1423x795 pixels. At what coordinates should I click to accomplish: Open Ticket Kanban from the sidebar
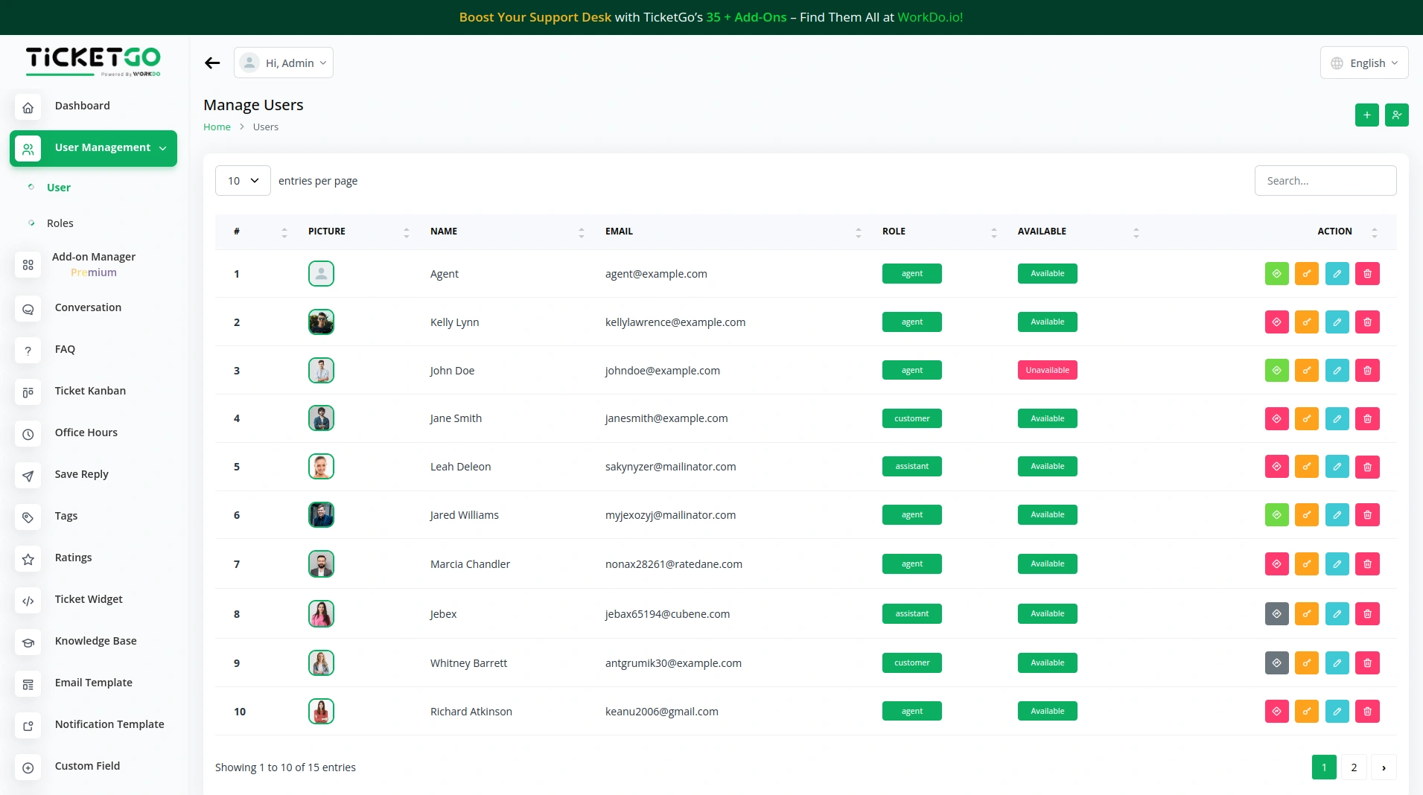[x=90, y=391]
